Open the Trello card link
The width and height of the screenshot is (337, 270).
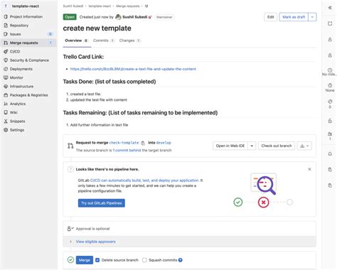click(x=133, y=69)
